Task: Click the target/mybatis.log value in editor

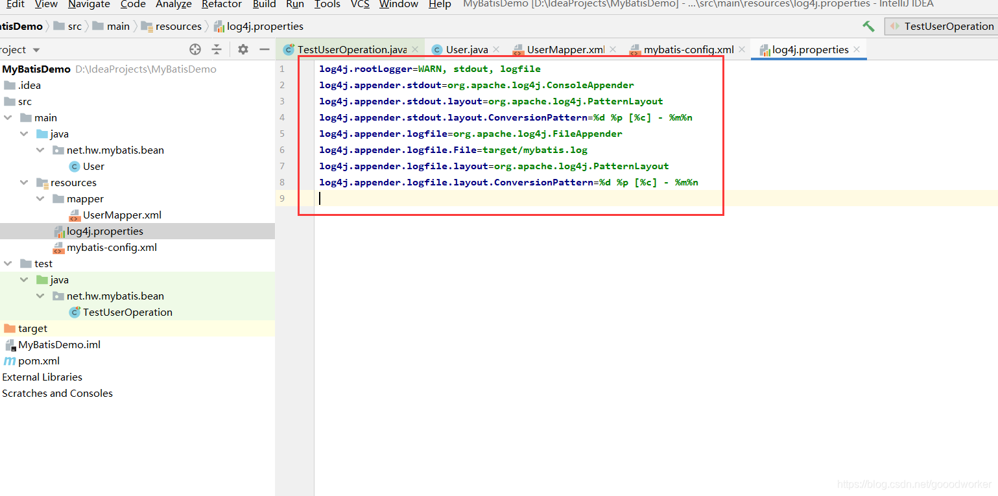Action: [535, 150]
